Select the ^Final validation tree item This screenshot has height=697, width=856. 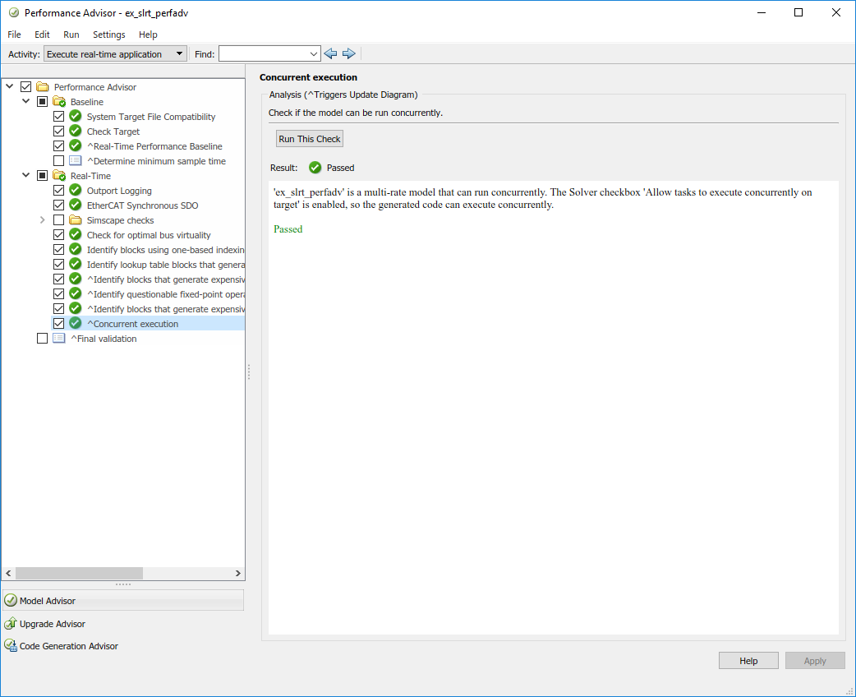(104, 339)
